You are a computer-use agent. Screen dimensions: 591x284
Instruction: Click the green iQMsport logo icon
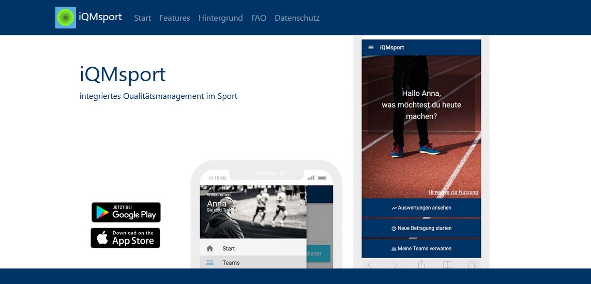click(x=66, y=18)
